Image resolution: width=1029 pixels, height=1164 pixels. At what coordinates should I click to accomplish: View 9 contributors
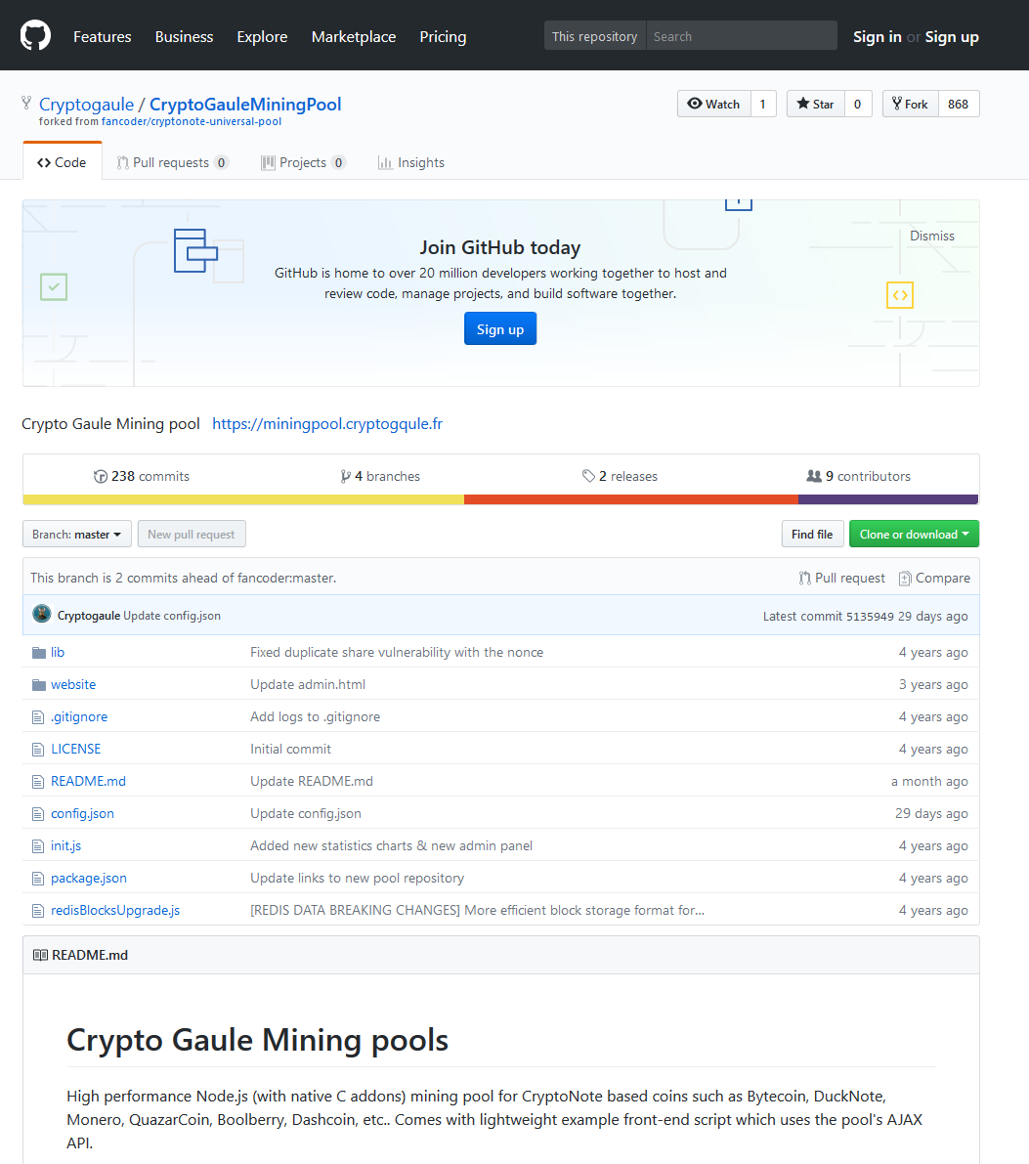(x=858, y=476)
